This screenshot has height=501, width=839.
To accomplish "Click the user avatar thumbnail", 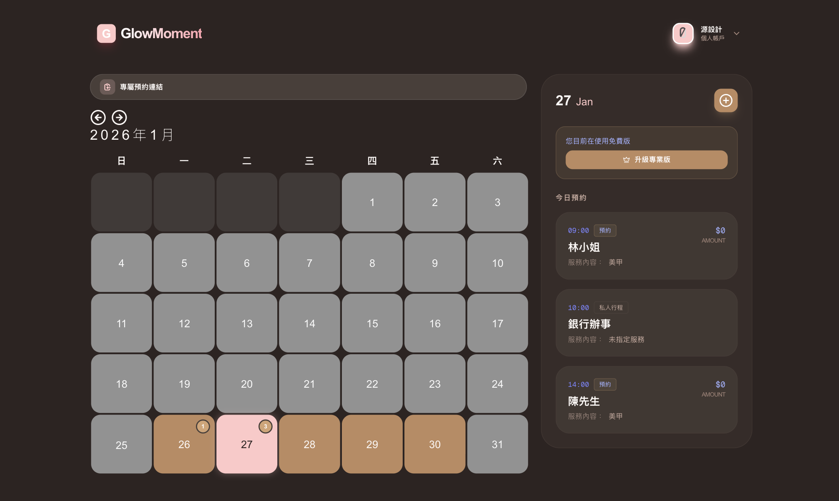I will click(683, 33).
